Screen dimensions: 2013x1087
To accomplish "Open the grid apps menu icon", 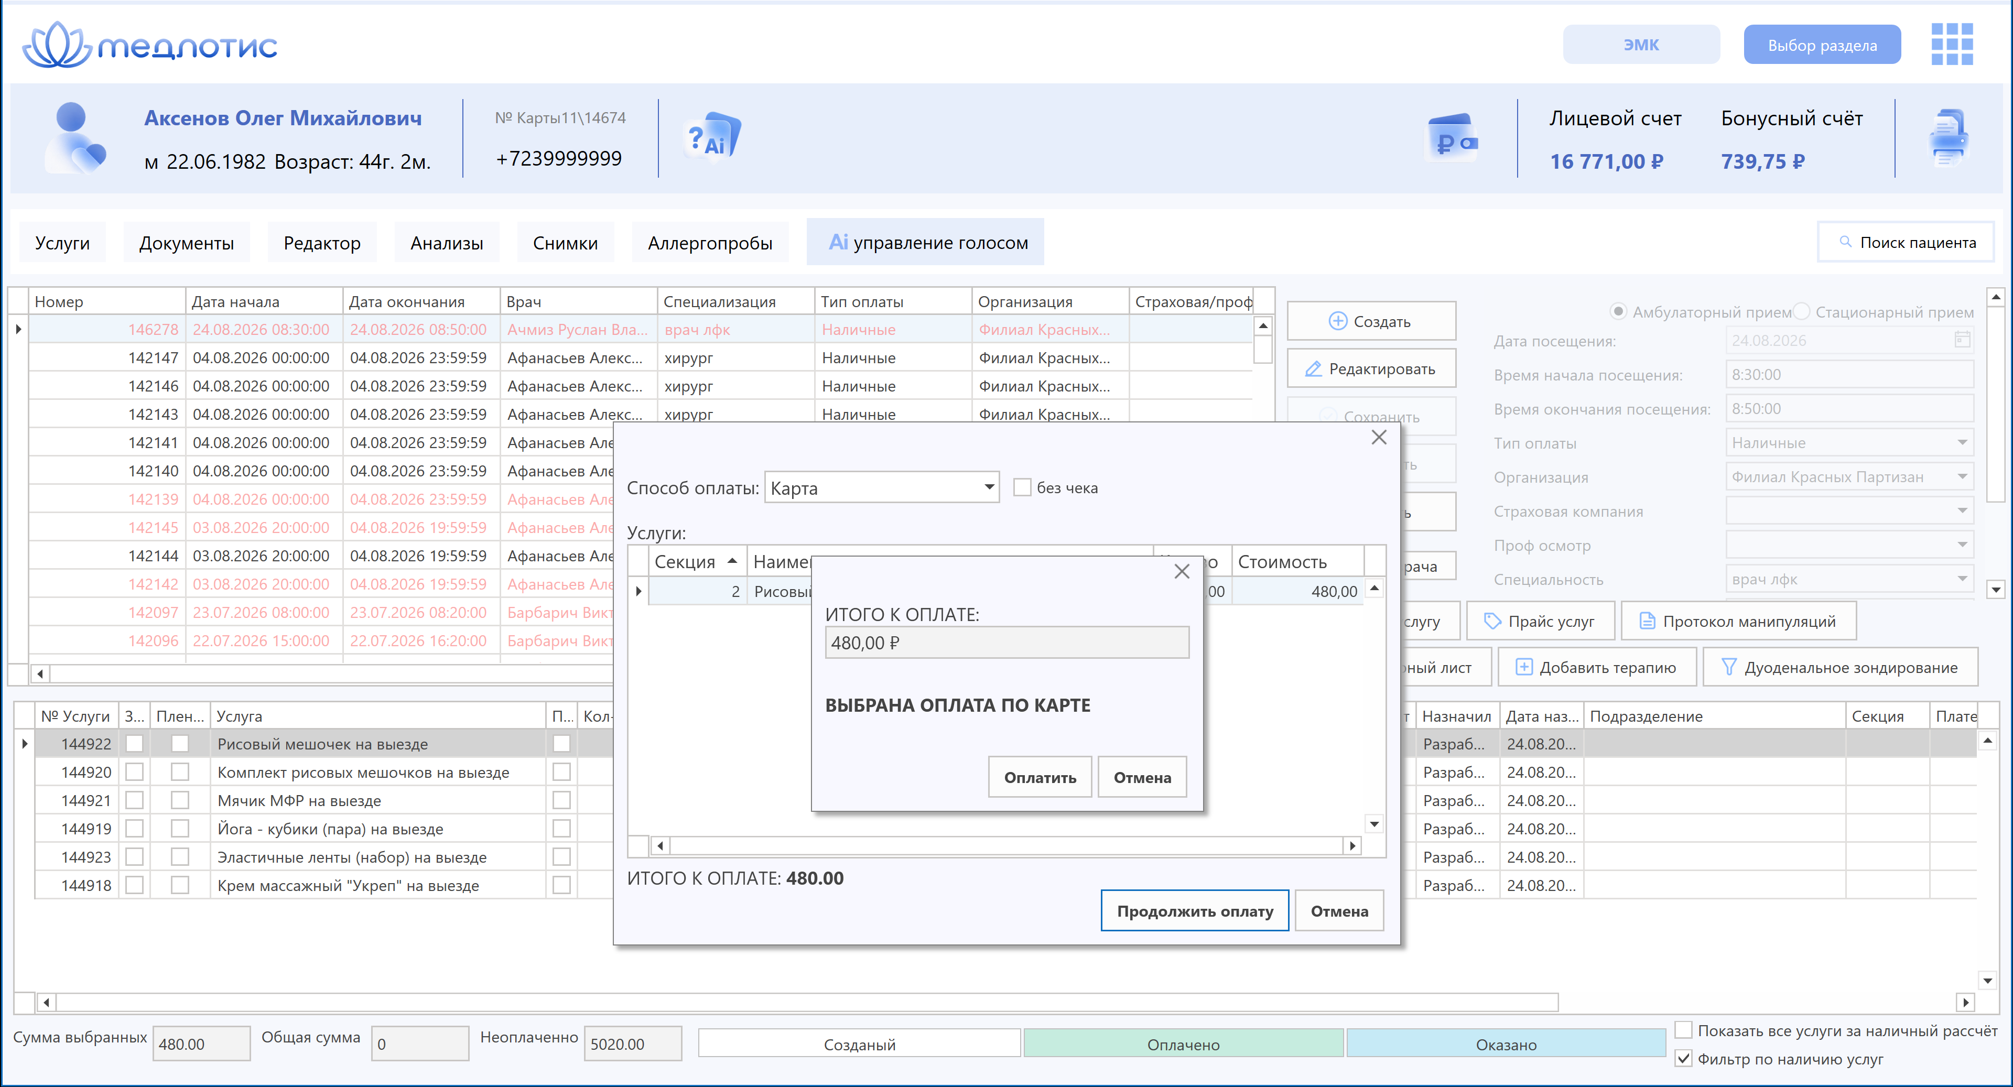I will tap(1952, 44).
